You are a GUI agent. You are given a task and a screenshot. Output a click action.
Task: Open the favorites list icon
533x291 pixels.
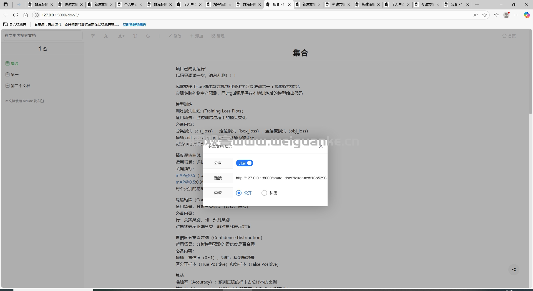tap(496, 15)
